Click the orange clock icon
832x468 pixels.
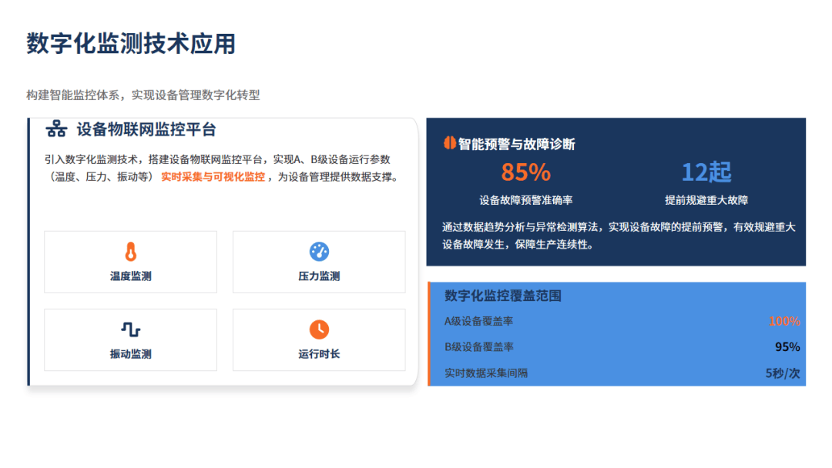(319, 329)
